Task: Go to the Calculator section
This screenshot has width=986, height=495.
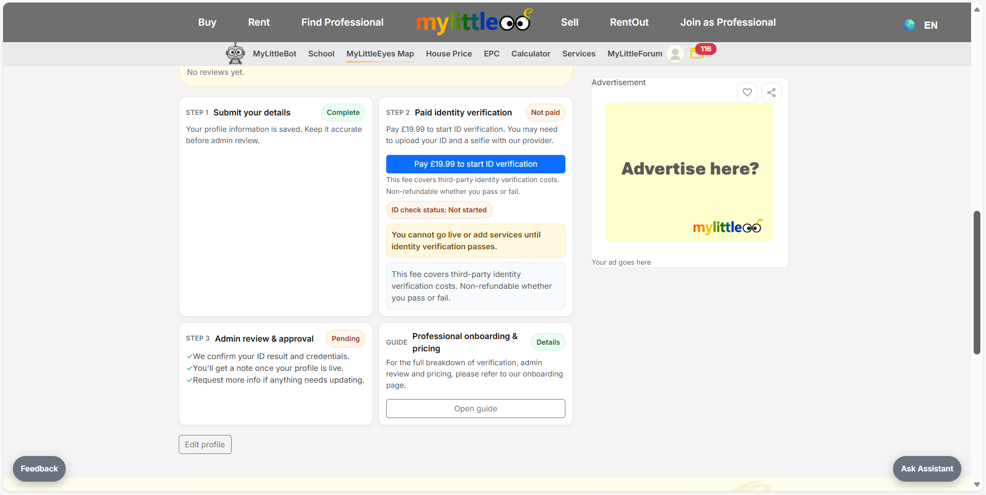Action: click(530, 54)
